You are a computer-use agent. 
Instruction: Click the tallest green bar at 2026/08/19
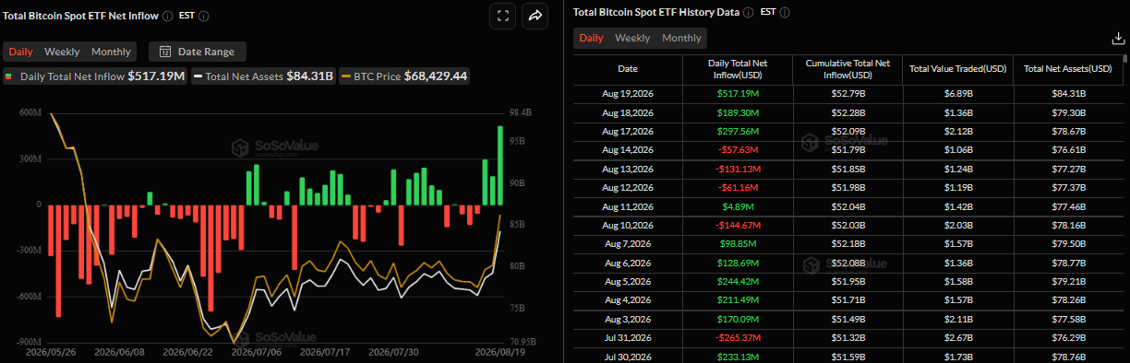(x=499, y=165)
